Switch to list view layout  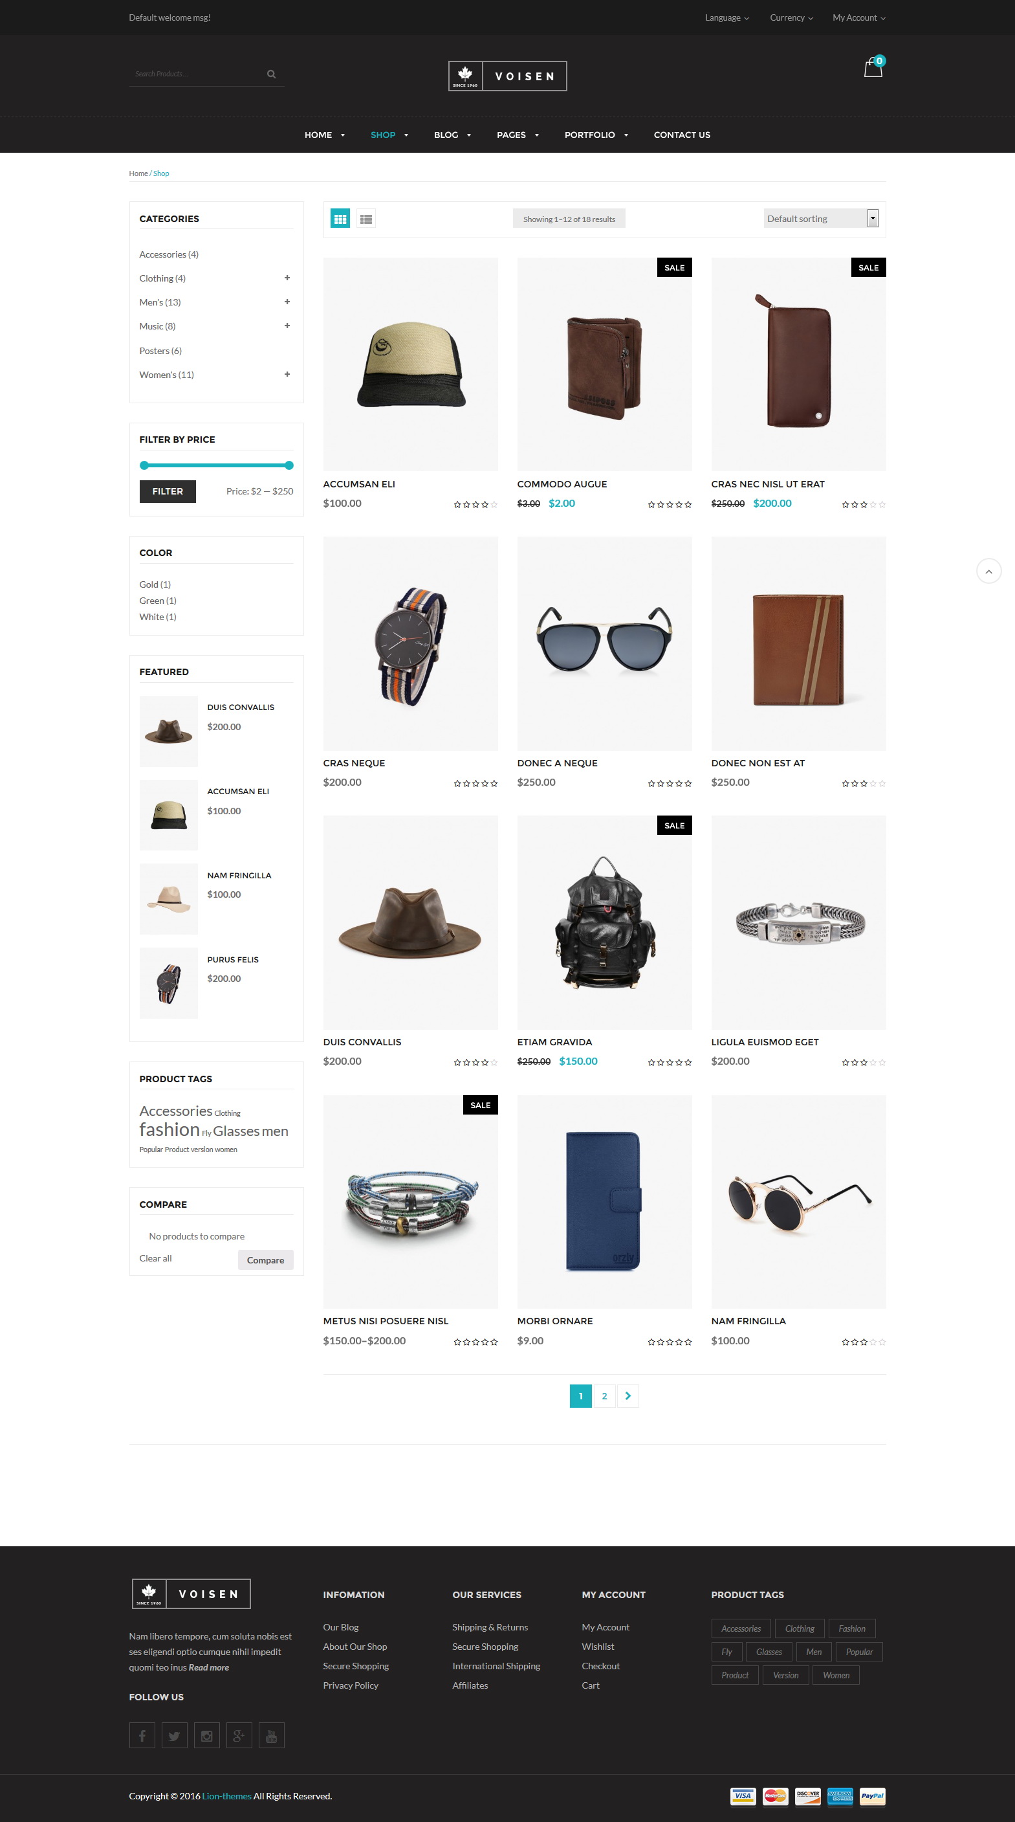click(x=366, y=219)
